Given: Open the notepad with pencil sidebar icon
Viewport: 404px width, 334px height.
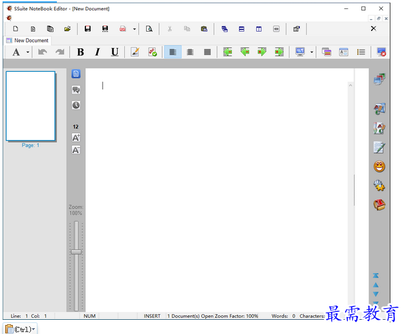Looking at the screenshot, I should click(x=379, y=147).
